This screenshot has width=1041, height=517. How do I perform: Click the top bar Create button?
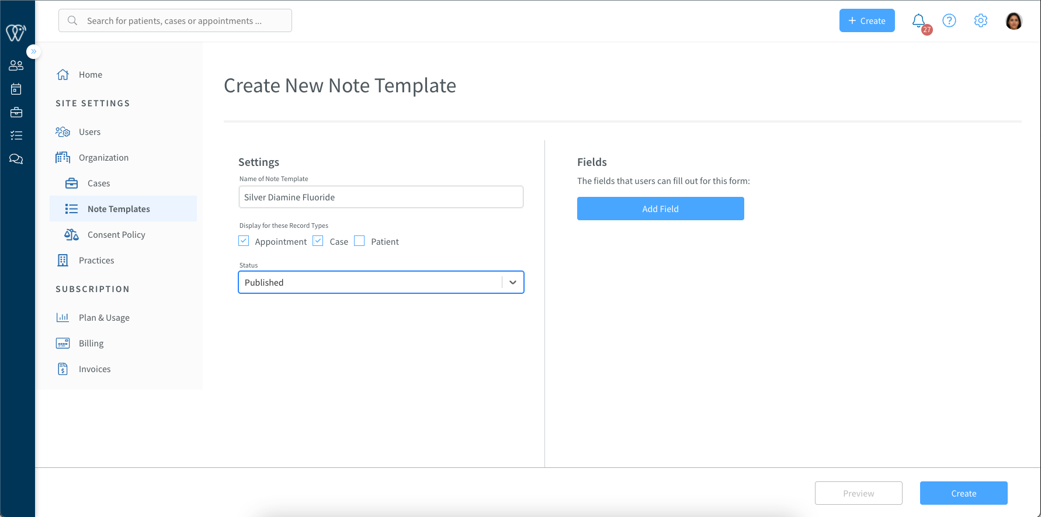tap(867, 20)
